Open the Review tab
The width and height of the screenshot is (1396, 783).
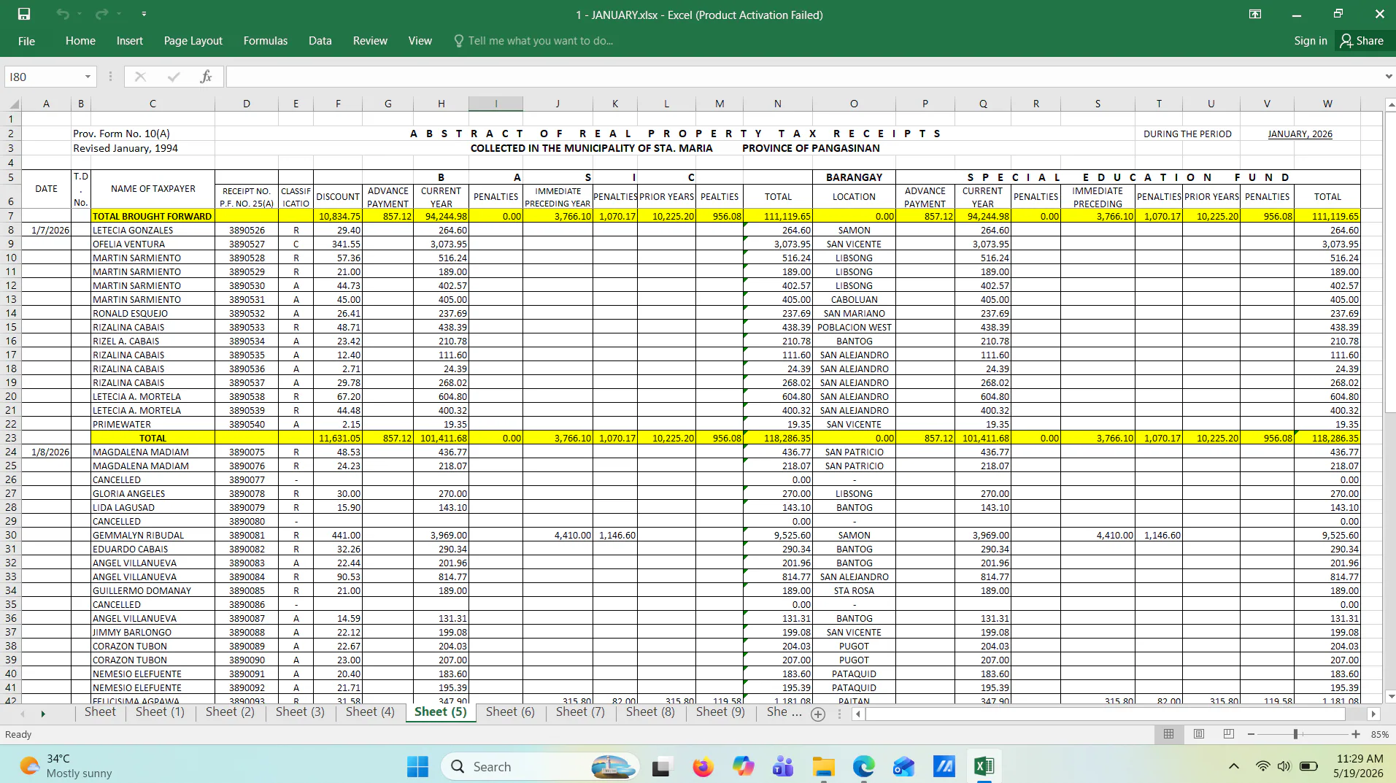[x=370, y=41]
